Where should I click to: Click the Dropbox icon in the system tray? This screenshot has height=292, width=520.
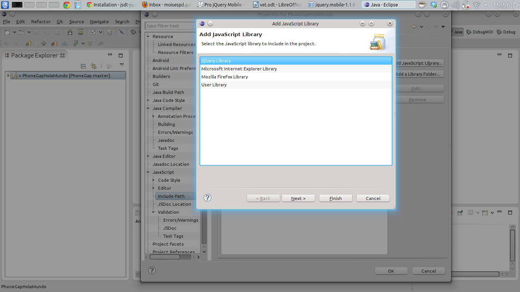pyautogui.click(x=433, y=5)
